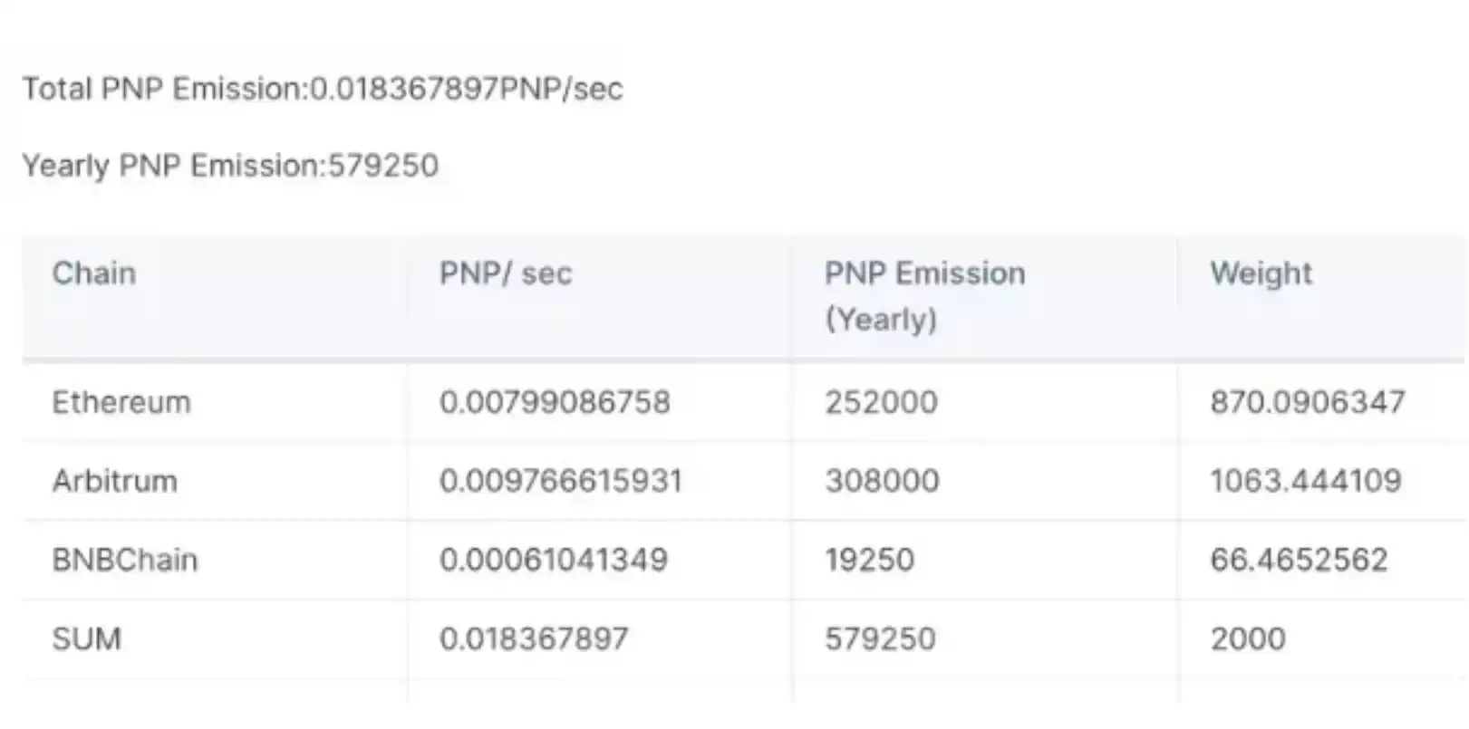The height and width of the screenshot is (729, 1469).
Task: Select the PNP/ sec column header
Action: [x=506, y=273]
